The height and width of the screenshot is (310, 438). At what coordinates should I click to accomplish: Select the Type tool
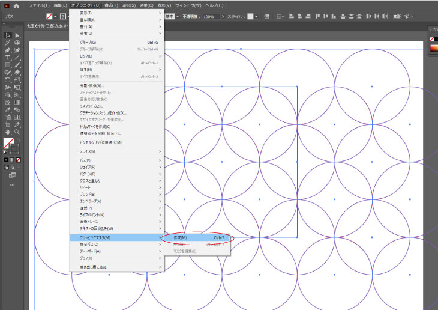coord(8,58)
